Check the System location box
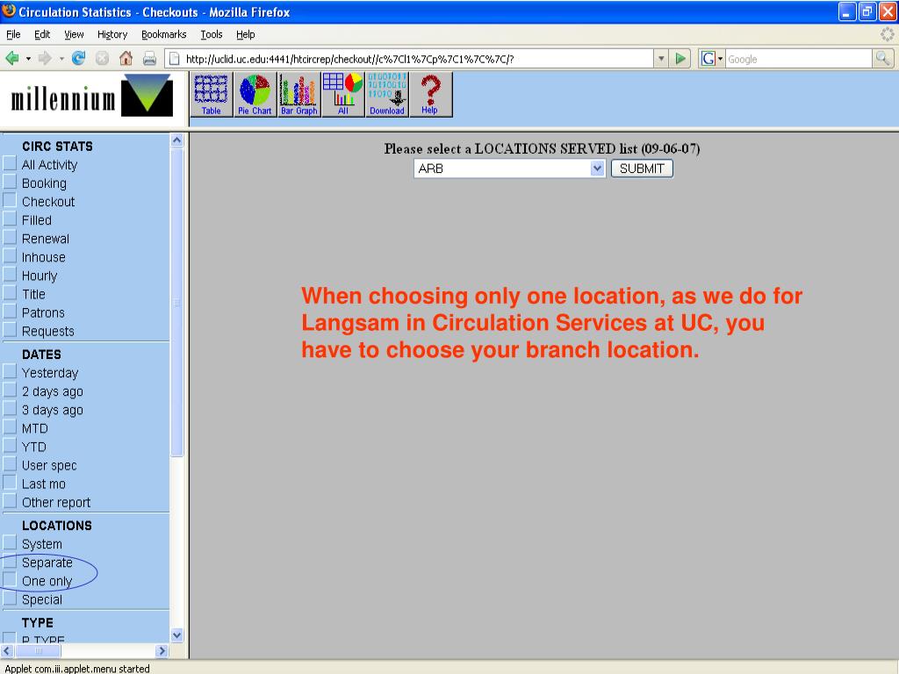Viewport: 899px width, 674px height. click(x=10, y=542)
